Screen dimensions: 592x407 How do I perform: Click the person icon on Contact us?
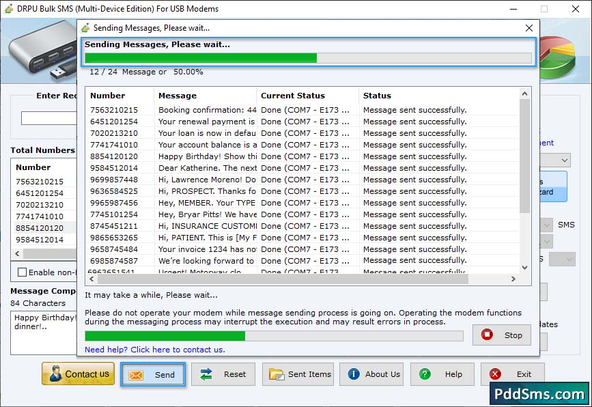[55, 374]
